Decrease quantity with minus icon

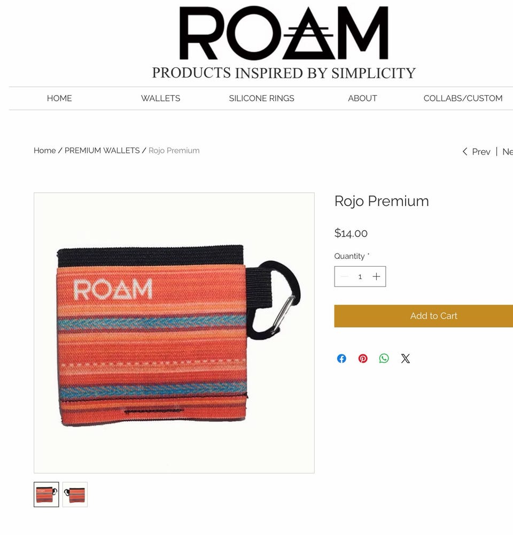tap(345, 277)
